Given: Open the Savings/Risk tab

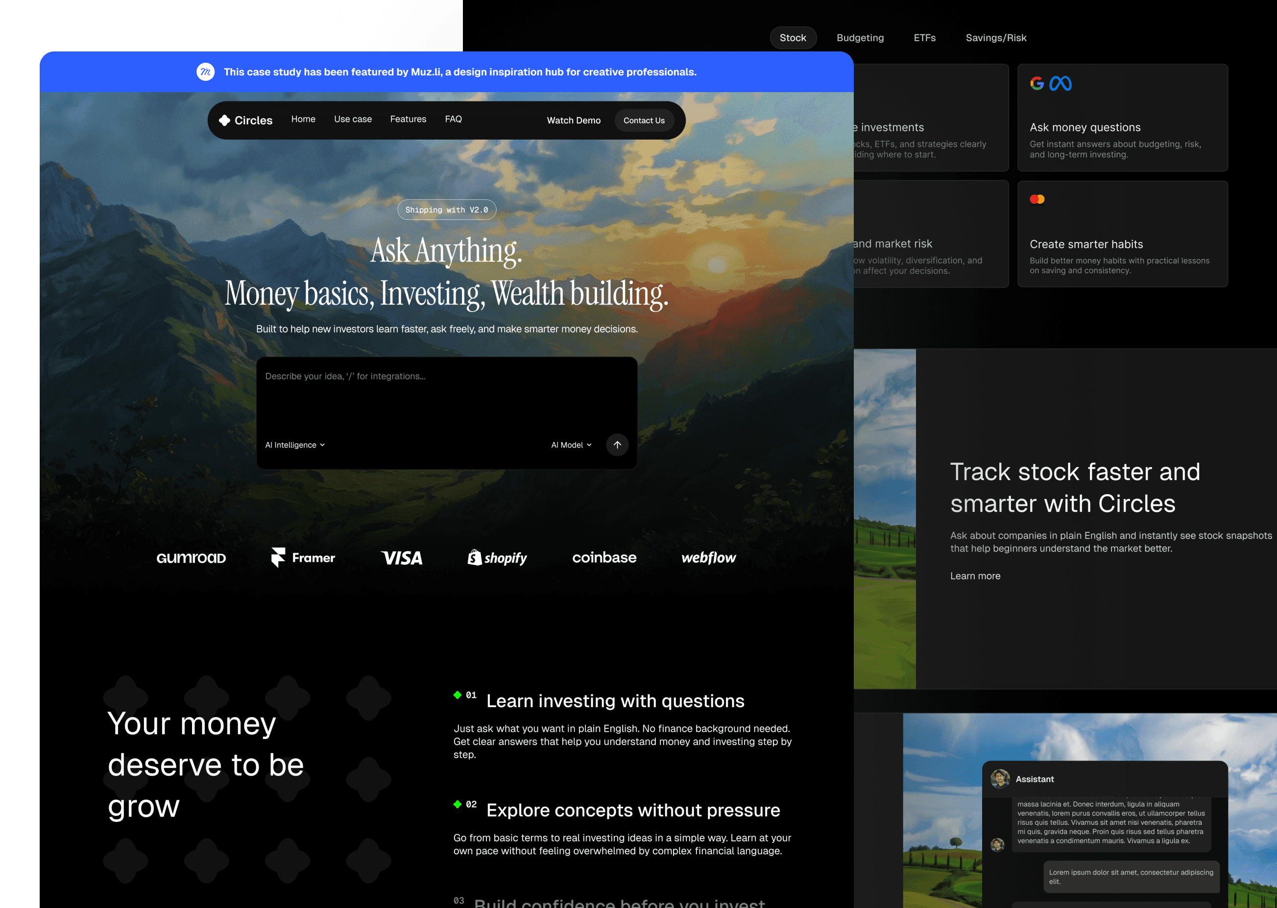Looking at the screenshot, I should 996,38.
